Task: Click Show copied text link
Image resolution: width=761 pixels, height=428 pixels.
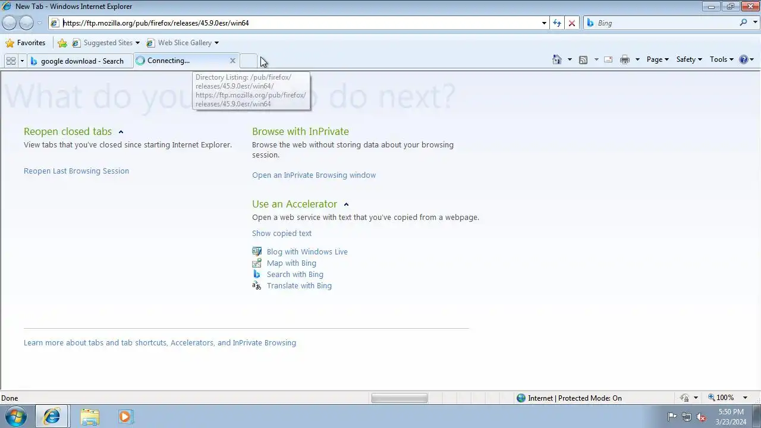Action: 282,234
